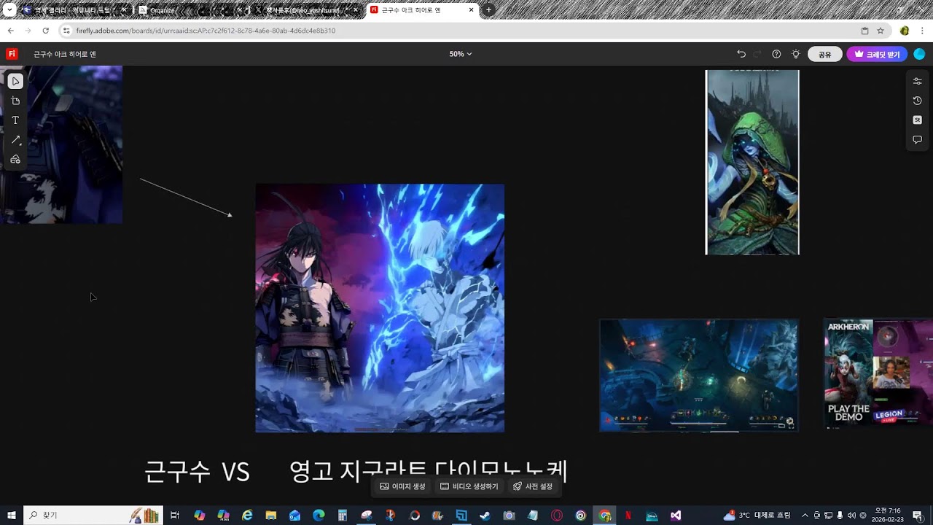Open Task View on the taskbar
Screen dimensions: 933x525
[175, 516]
